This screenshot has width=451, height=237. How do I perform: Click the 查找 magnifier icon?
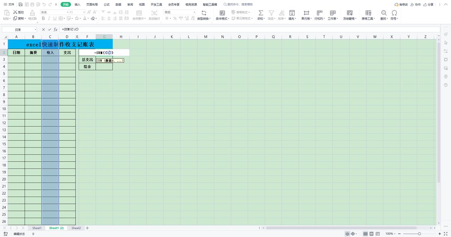[x=384, y=13]
